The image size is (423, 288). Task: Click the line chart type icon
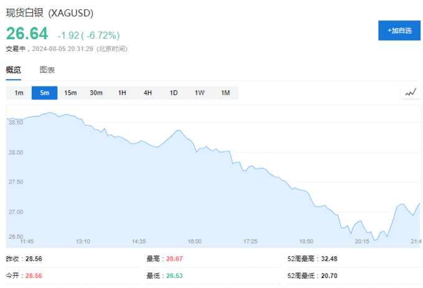(x=410, y=93)
